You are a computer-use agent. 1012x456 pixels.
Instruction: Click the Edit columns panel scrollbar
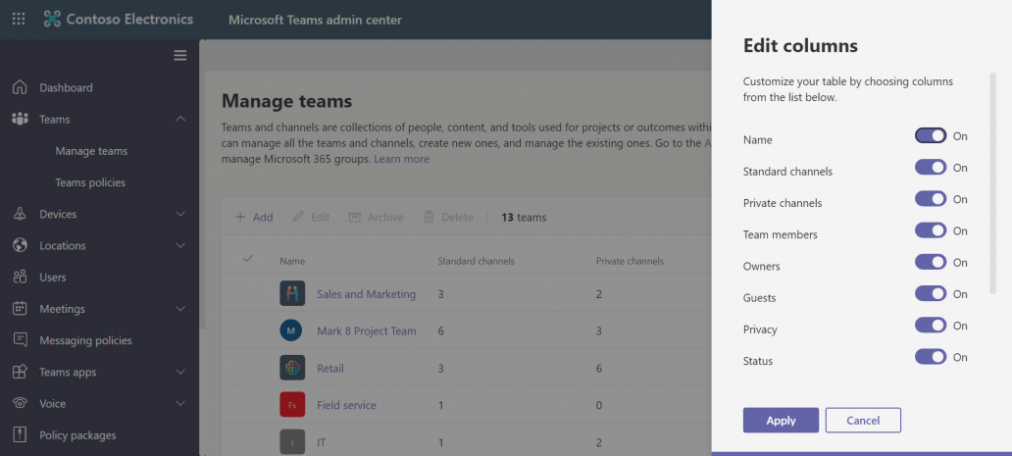992,183
